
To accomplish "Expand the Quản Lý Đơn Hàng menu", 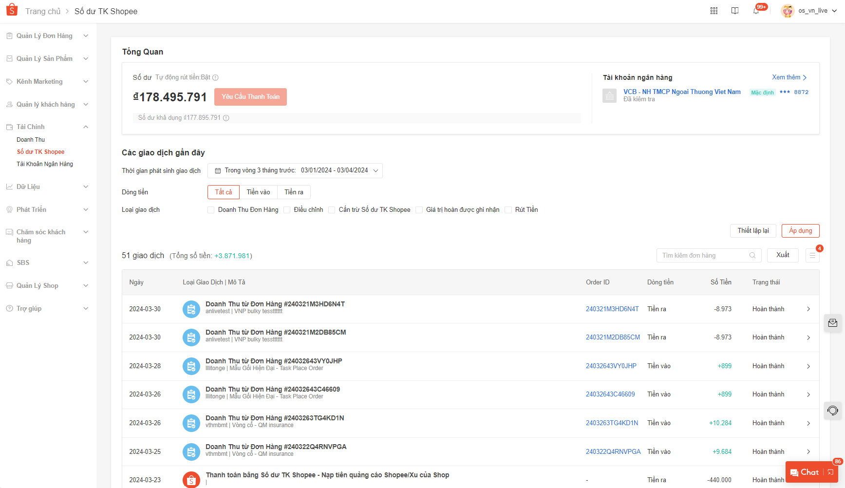I will click(x=47, y=36).
